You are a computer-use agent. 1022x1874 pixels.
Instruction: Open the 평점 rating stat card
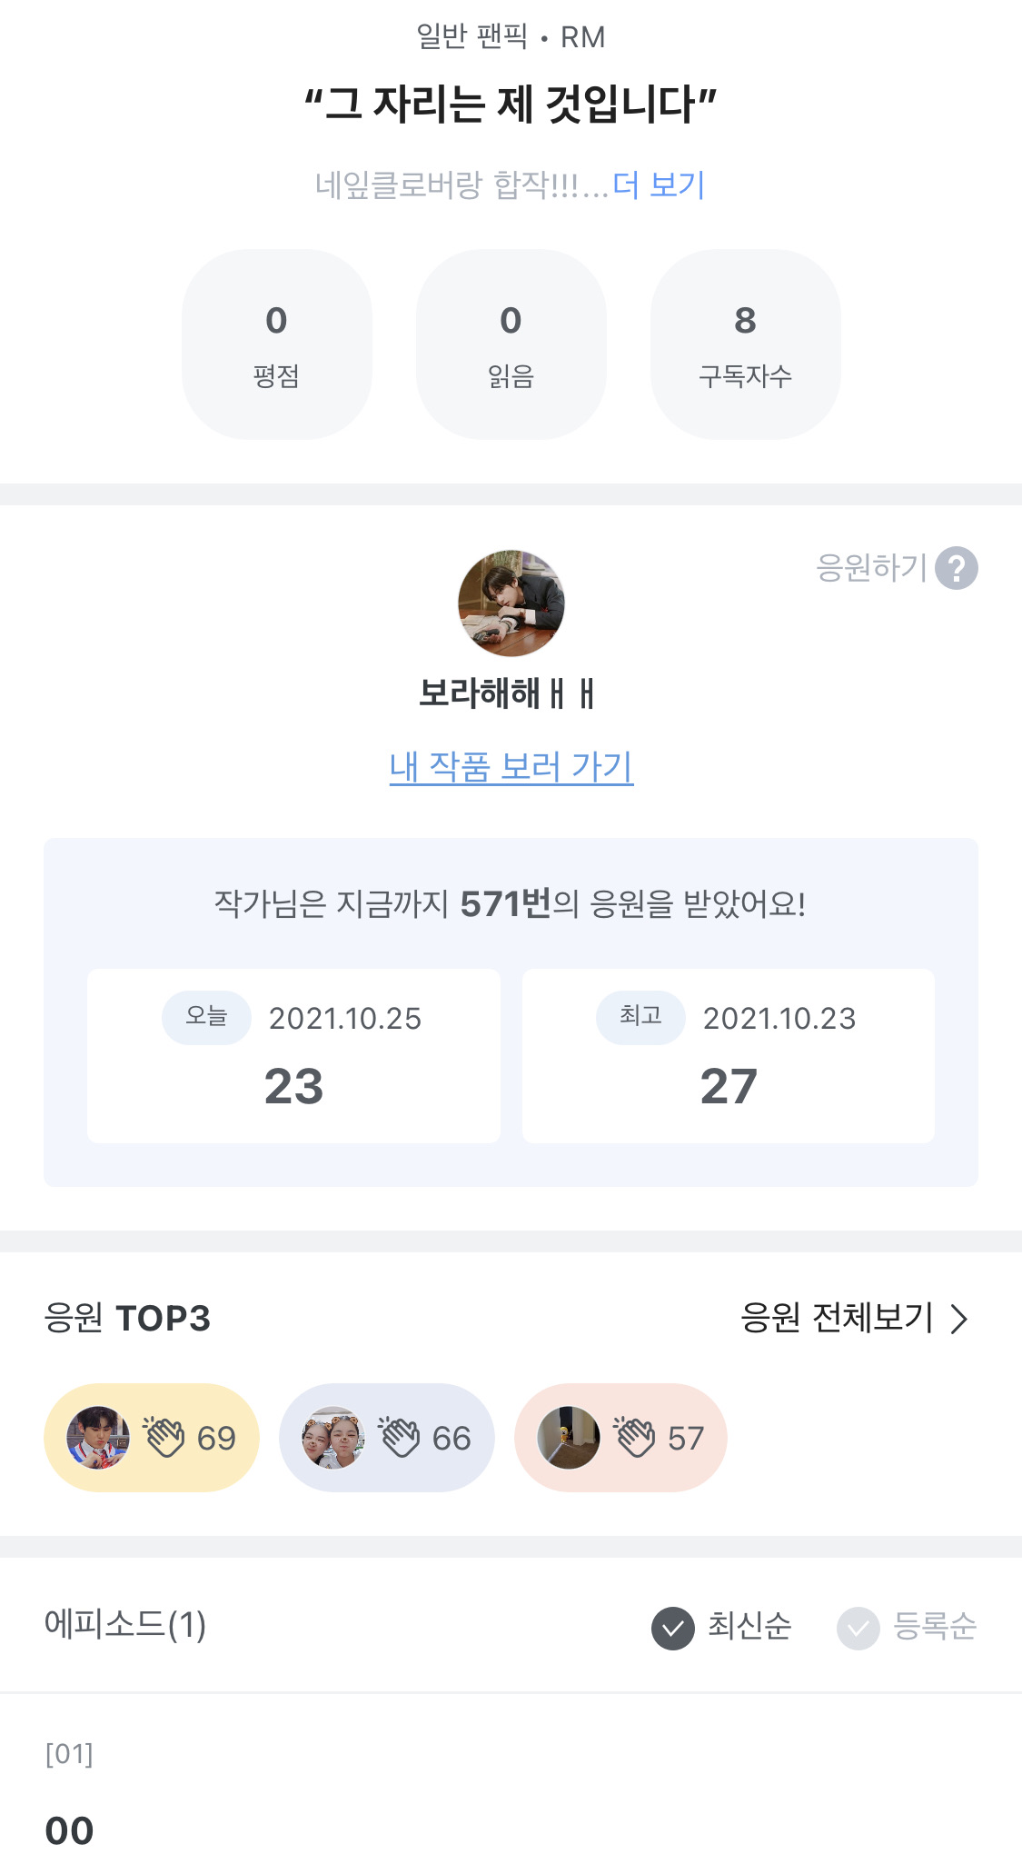276,344
